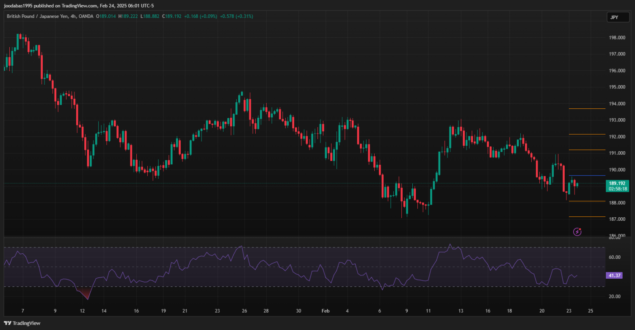The width and height of the screenshot is (635, 330).
Task: Click the 197.000 price axis label
Action: click(x=617, y=54)
